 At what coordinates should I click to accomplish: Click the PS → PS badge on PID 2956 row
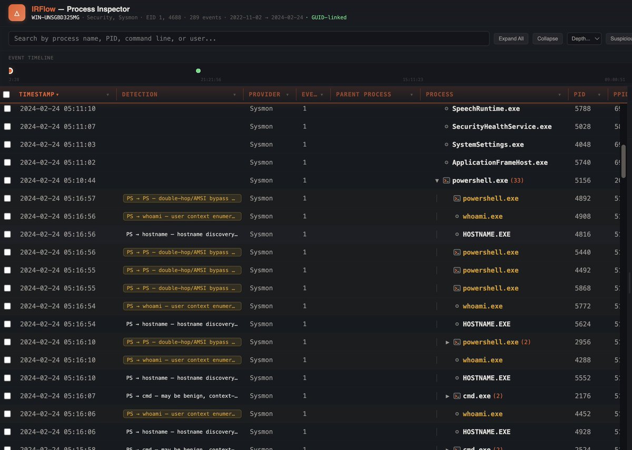(x=182, y=342)
